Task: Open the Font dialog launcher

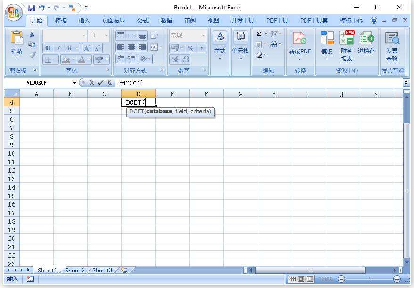Action: click(107, 69)
